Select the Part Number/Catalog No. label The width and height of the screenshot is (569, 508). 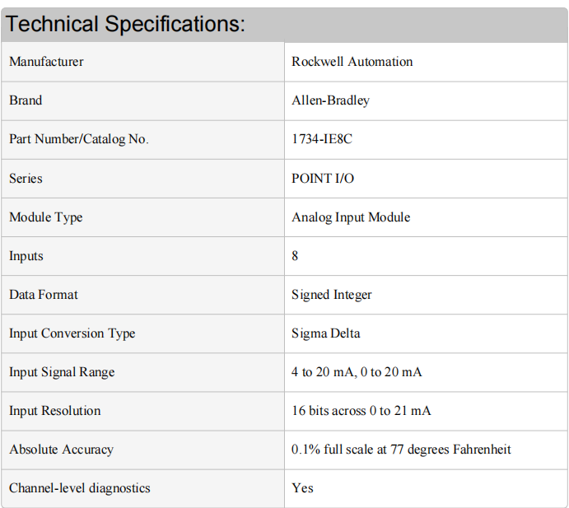(79, 139)
